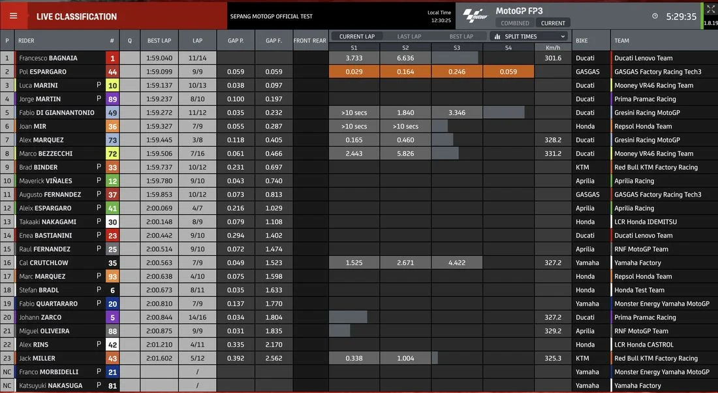This screenshot has width=718, height=393.
Task: Click Marc Marquez's number 93 badge
Action: coord(112,277)
